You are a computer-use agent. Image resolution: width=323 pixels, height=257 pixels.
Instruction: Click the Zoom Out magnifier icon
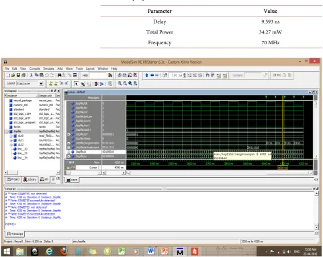tap(125, 83)
